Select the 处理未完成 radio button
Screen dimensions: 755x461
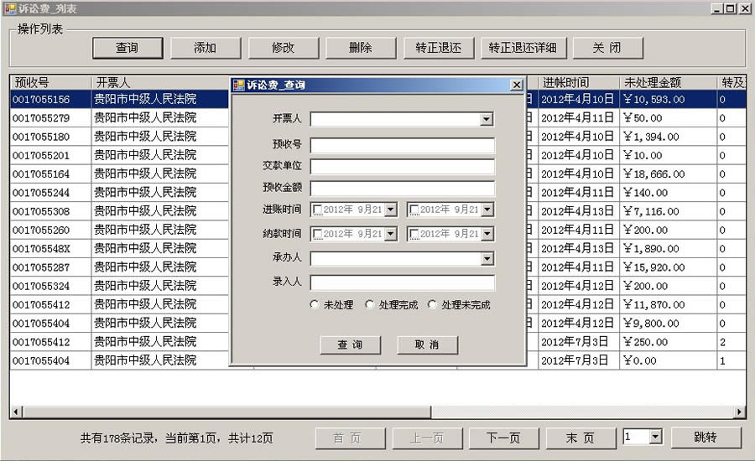(432, 304)
